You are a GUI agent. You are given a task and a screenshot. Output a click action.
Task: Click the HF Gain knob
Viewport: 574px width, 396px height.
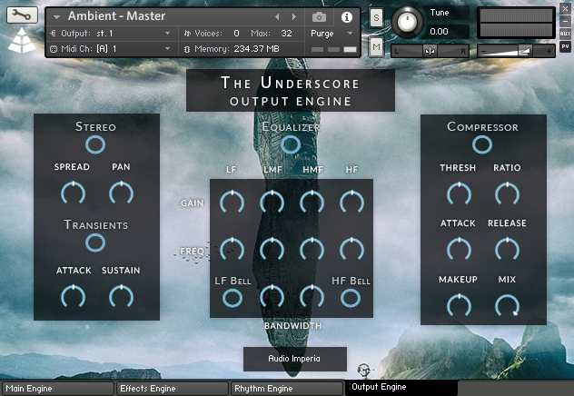[x=351, y=202]
